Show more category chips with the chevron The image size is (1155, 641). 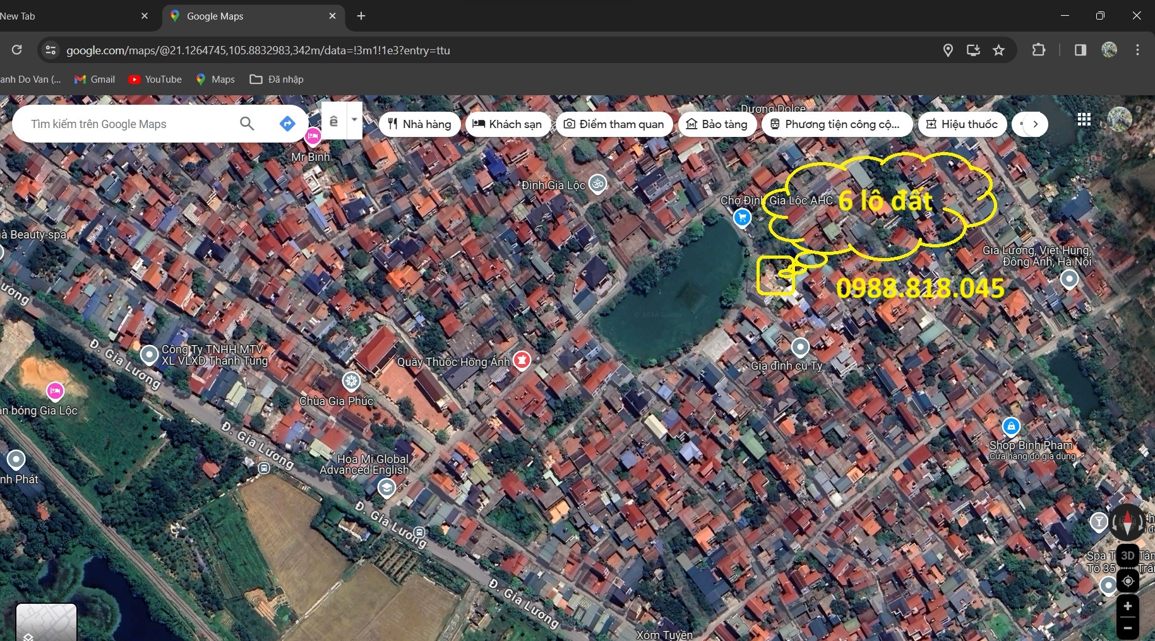1035,124
